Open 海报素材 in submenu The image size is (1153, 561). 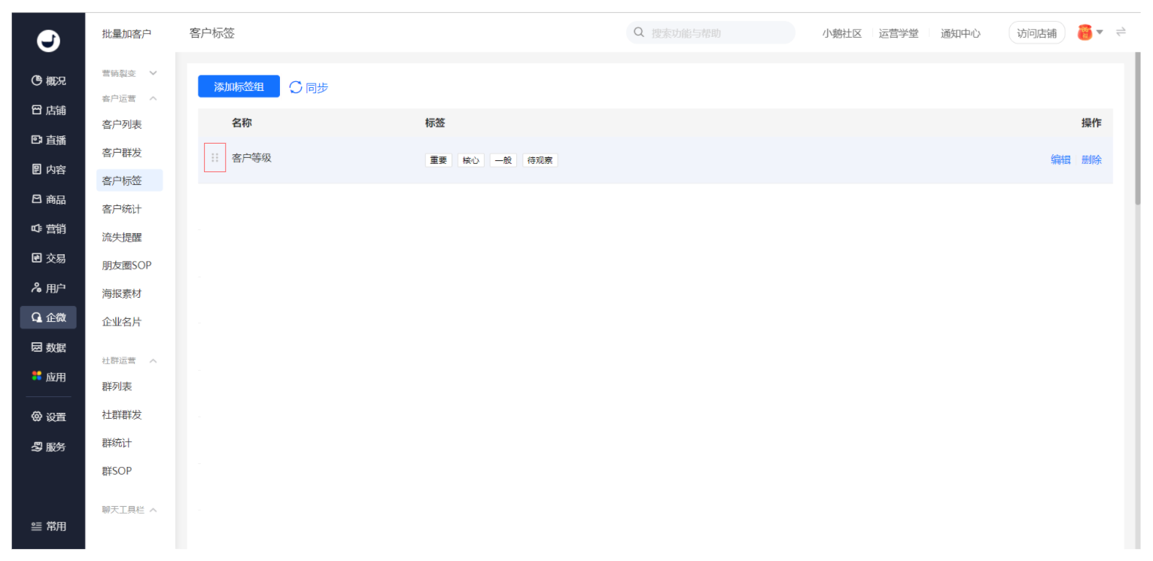[122, 294]
